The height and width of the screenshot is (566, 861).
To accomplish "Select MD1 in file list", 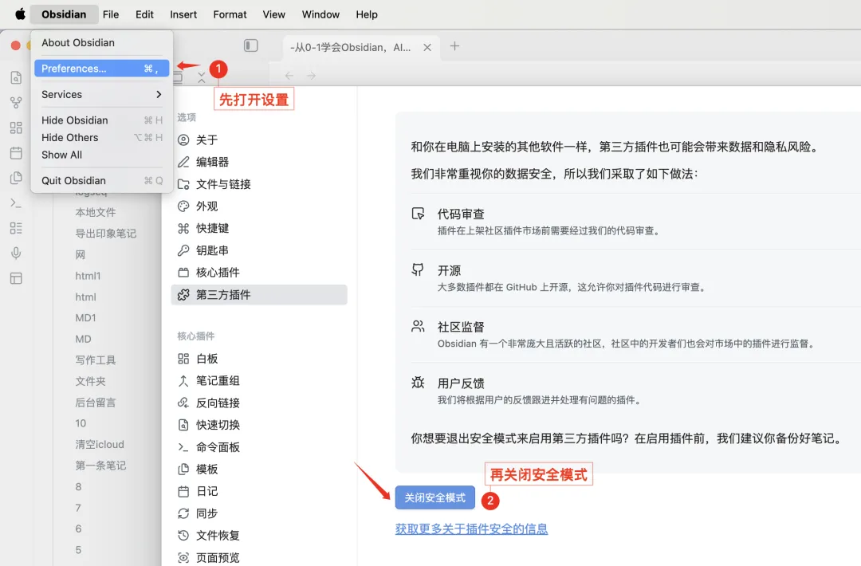I will (x=85, y=318).
